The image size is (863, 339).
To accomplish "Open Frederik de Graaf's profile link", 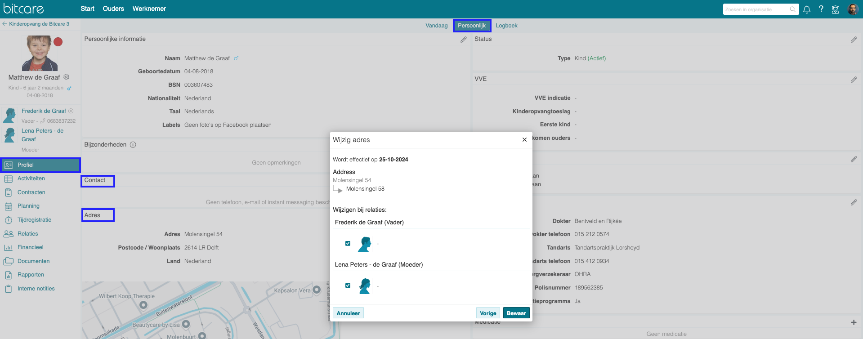I will pos(44,111).
